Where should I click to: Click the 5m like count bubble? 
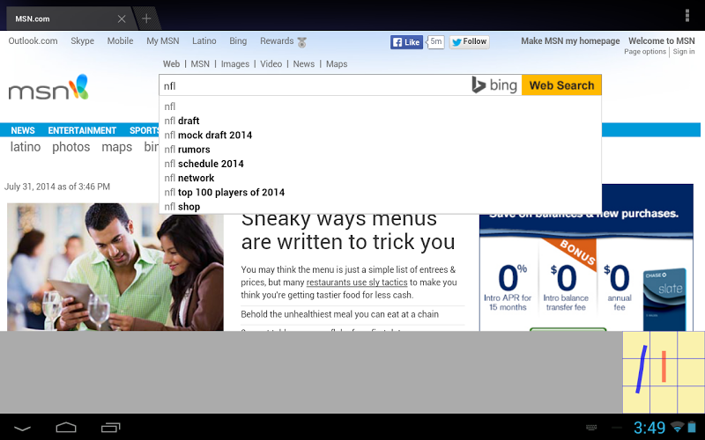pyautogui.click(x=435, y=41)
